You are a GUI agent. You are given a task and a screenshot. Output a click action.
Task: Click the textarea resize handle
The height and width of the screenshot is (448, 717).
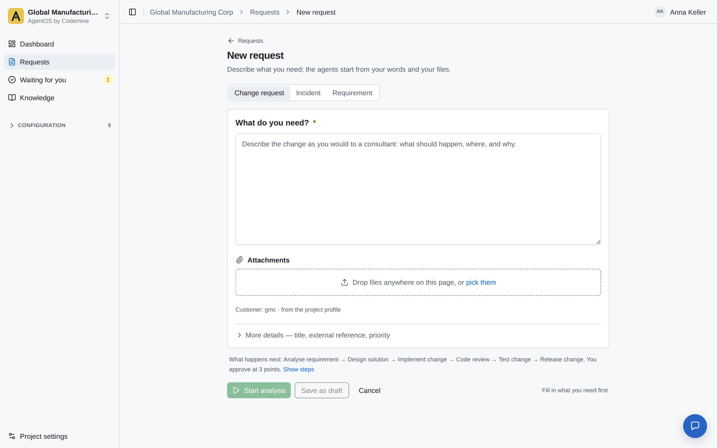click(598, 242)
